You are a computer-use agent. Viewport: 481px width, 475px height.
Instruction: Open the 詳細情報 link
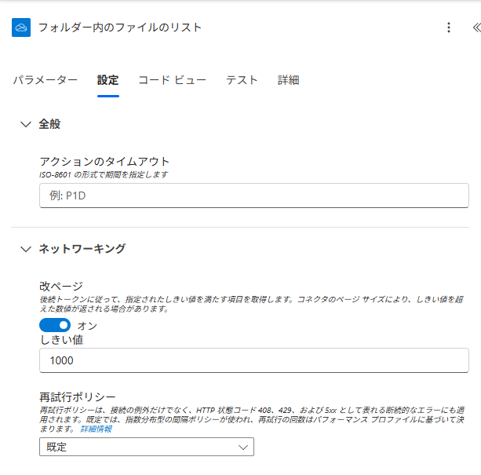(x=96, y=429)
